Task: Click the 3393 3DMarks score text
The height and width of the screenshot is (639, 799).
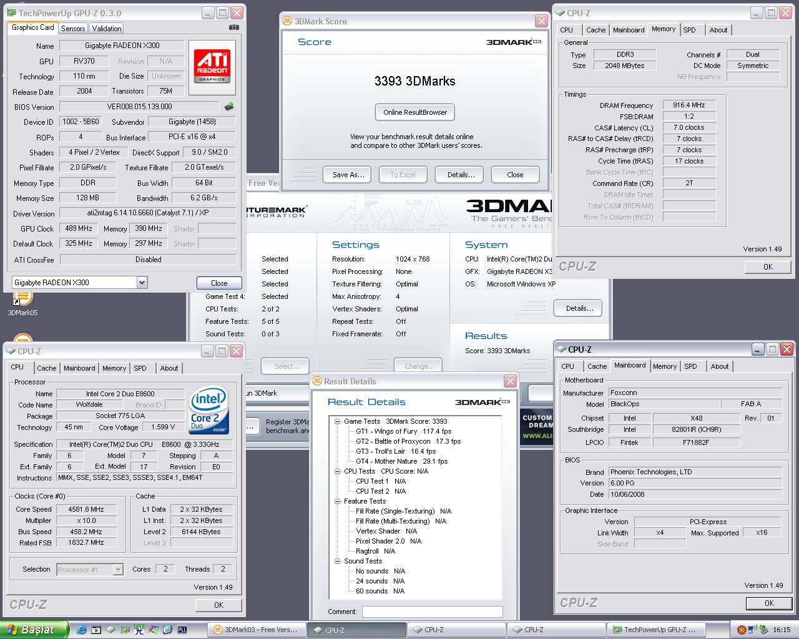Action: pos(414,81)
